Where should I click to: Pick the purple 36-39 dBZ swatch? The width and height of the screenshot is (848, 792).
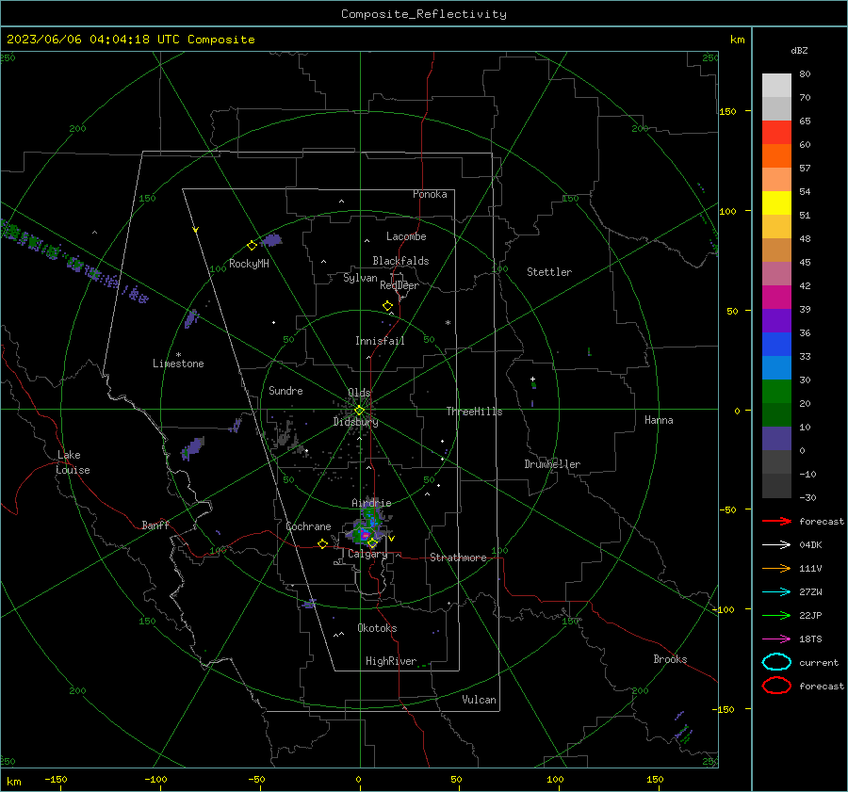pos(776,321)
